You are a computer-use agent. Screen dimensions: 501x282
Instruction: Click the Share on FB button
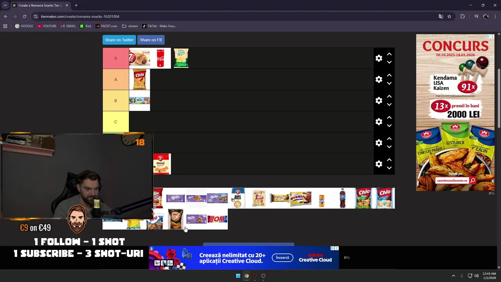(151, 40)
